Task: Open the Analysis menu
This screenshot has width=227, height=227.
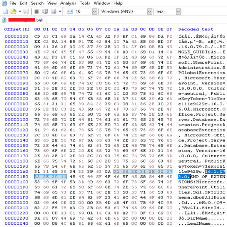Action: pos(68,3)
